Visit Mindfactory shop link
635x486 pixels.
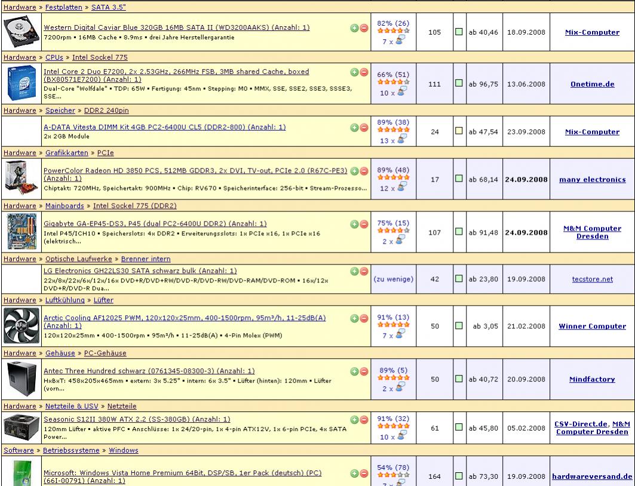[x=592, y=379]
